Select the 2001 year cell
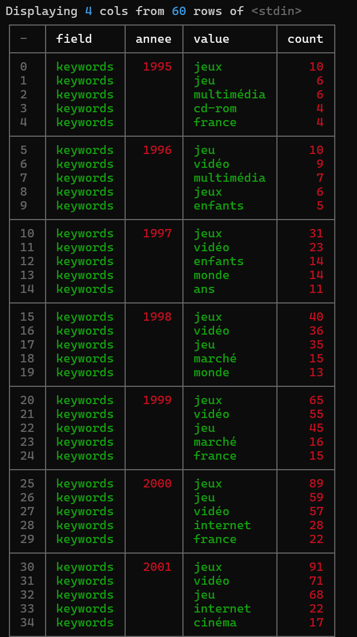The width and height of the screenshot is (357, 637). coord(157,567)
